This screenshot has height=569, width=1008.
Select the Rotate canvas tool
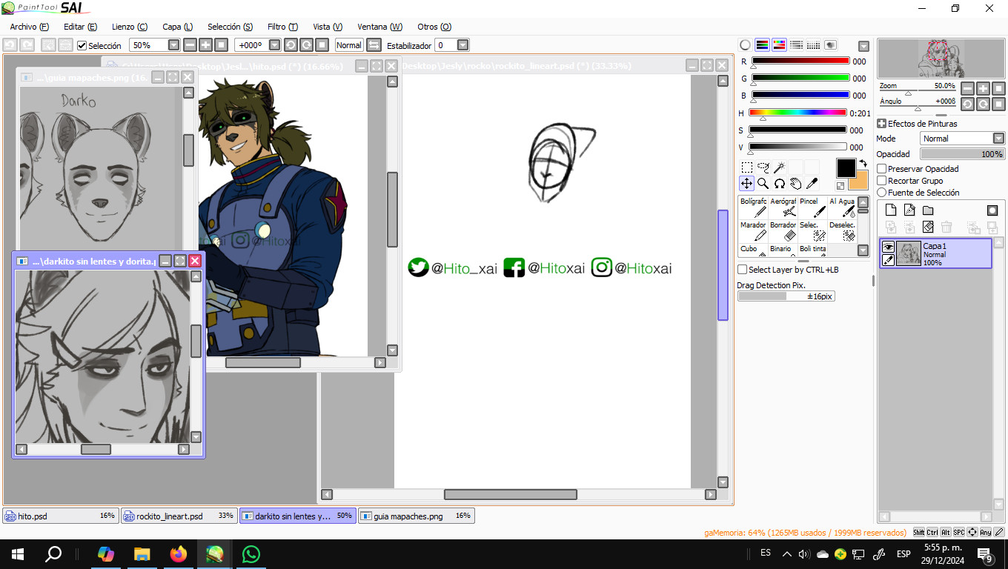tap(780, 184)
